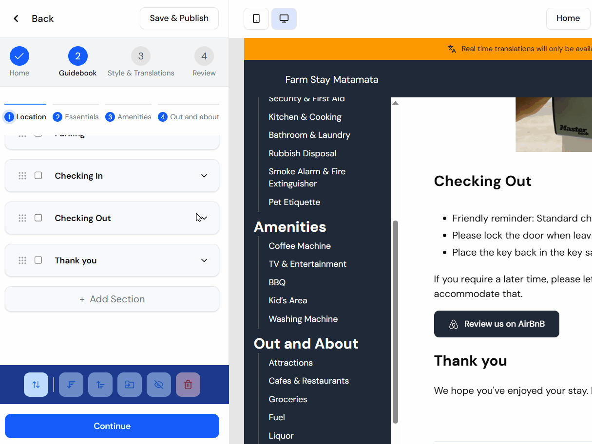
Task: Check the Checking Out section checkbox
Action: point(38,218)
